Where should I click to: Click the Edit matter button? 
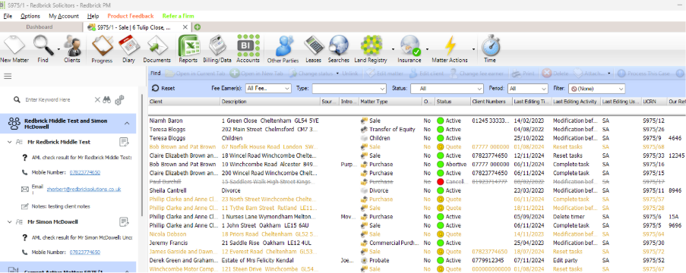click(x=384, y=74)
